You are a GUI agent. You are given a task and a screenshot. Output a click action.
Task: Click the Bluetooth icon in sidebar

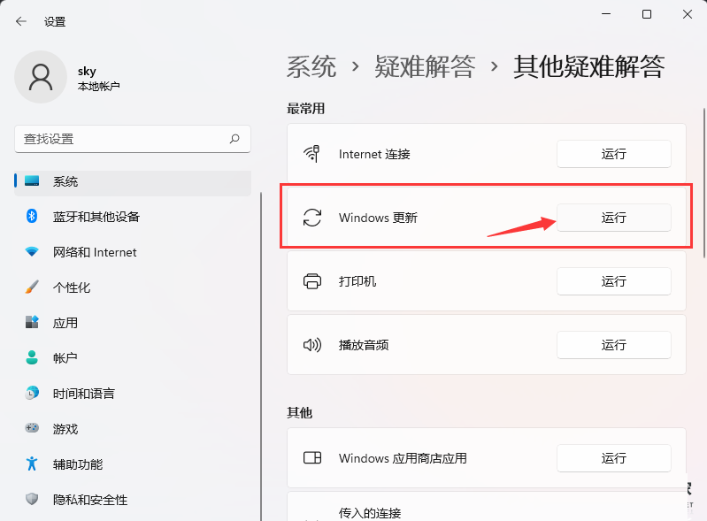32,217
